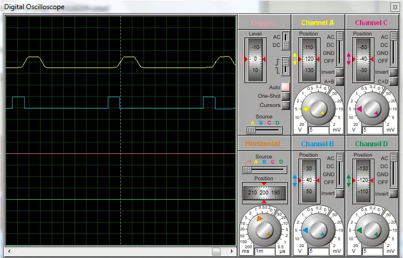Click the waveform scrollbar left arrow
Image resolution: width=403 pixels, height=258 pixels.
pos(9,251)
